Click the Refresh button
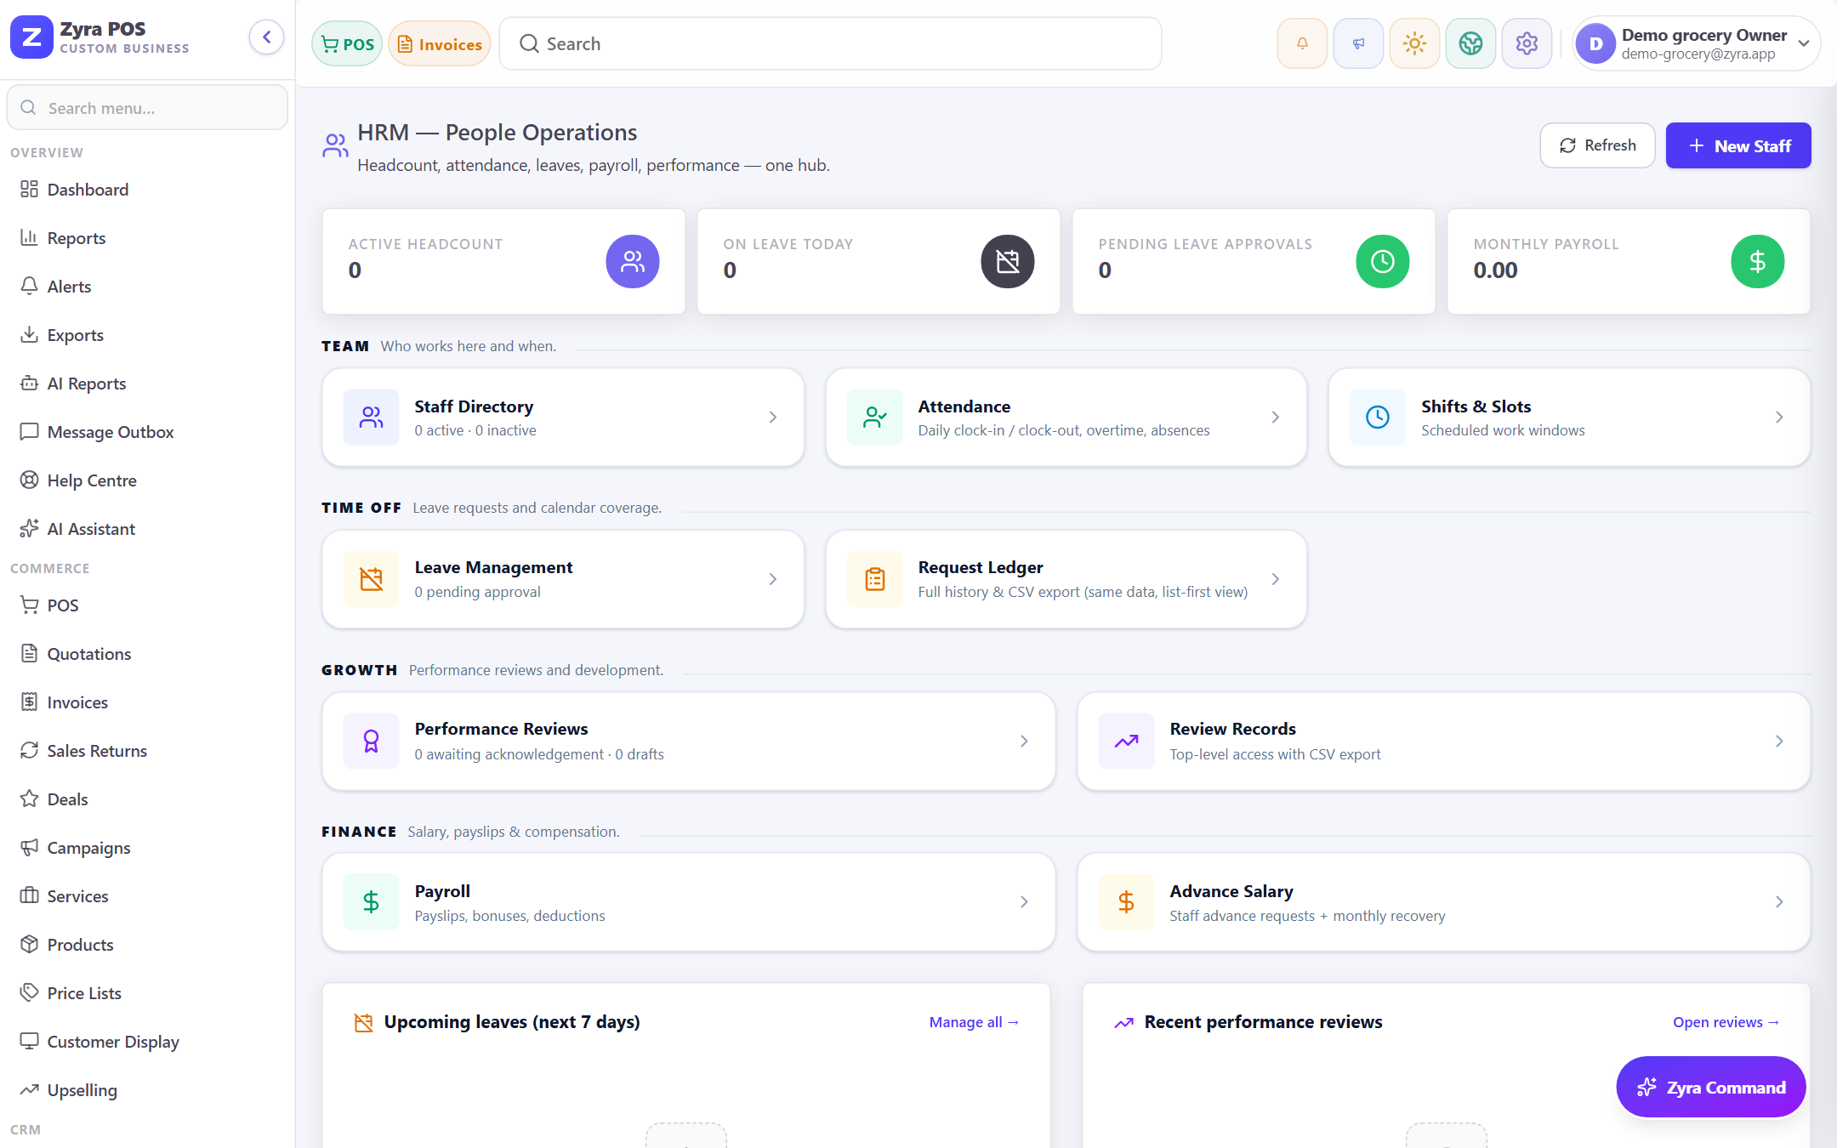The height and width of the screenshot is (1148, 1837). pos(1597,145)
